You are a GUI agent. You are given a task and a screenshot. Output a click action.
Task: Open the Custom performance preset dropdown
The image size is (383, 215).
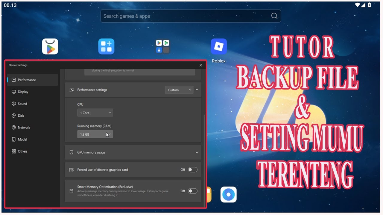point(179,90)
